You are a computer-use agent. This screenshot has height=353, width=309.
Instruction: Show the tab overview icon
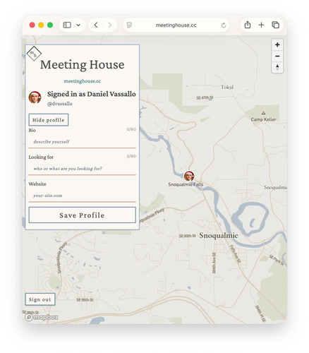276,25
